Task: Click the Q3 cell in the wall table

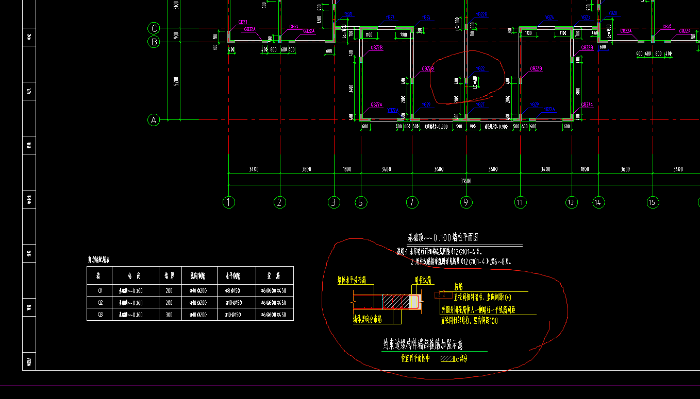Action: [x=99, y=315]
